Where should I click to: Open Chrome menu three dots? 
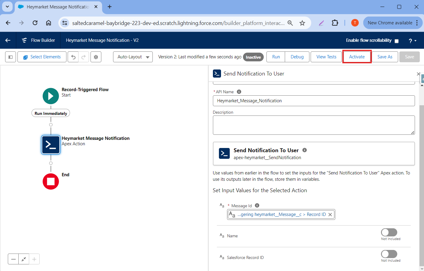tap(417, 23)
